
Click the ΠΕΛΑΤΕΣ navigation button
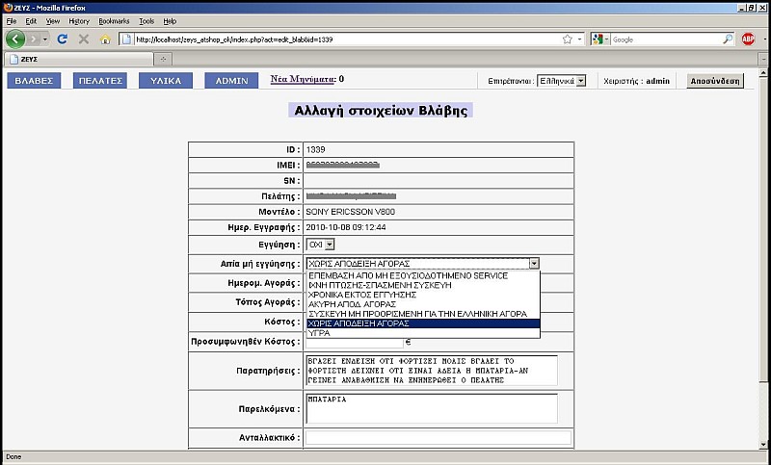click(x=100, y=81)
